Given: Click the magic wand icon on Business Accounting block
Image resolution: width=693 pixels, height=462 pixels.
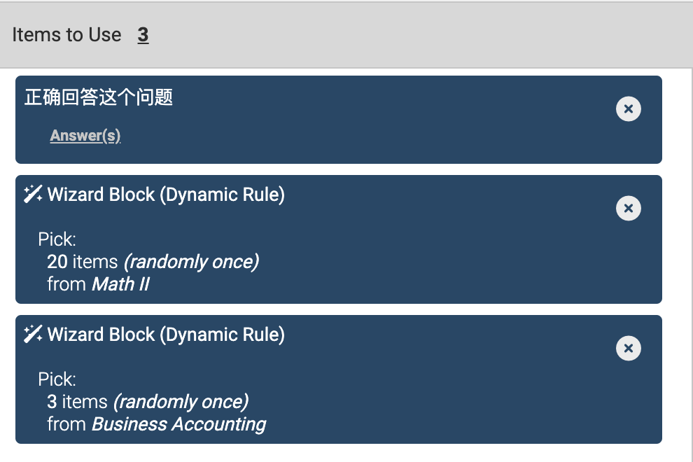Looking at the screenshot, I should coord(33,334).
